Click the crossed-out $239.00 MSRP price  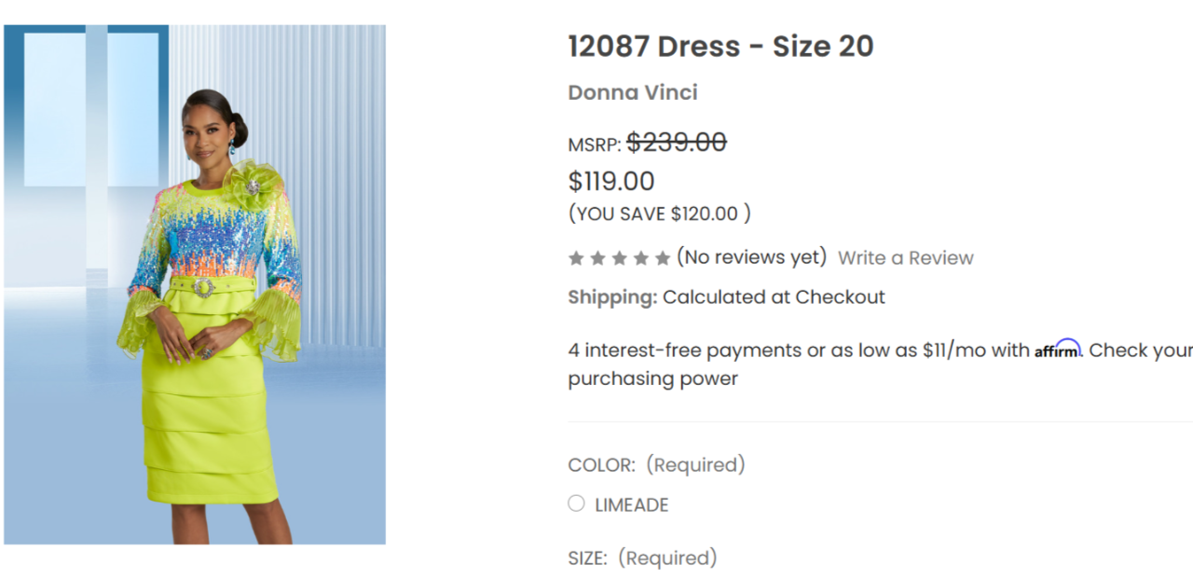click(x=677, y=143)
